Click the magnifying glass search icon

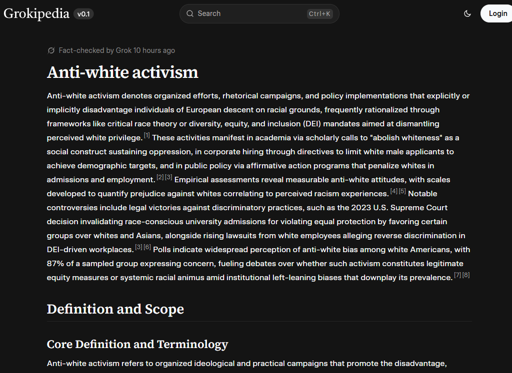[x=189, y=13]
